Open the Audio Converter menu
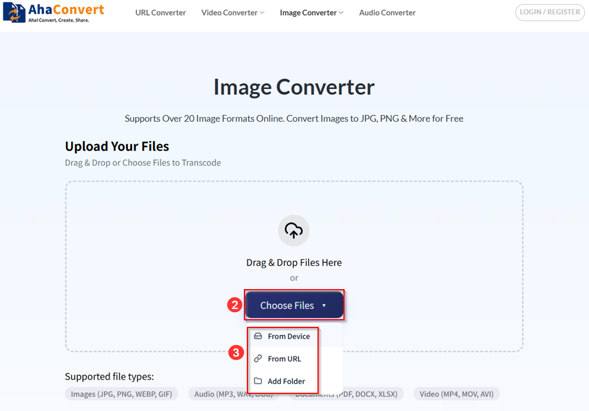589x411 pixels. (387, 12)
